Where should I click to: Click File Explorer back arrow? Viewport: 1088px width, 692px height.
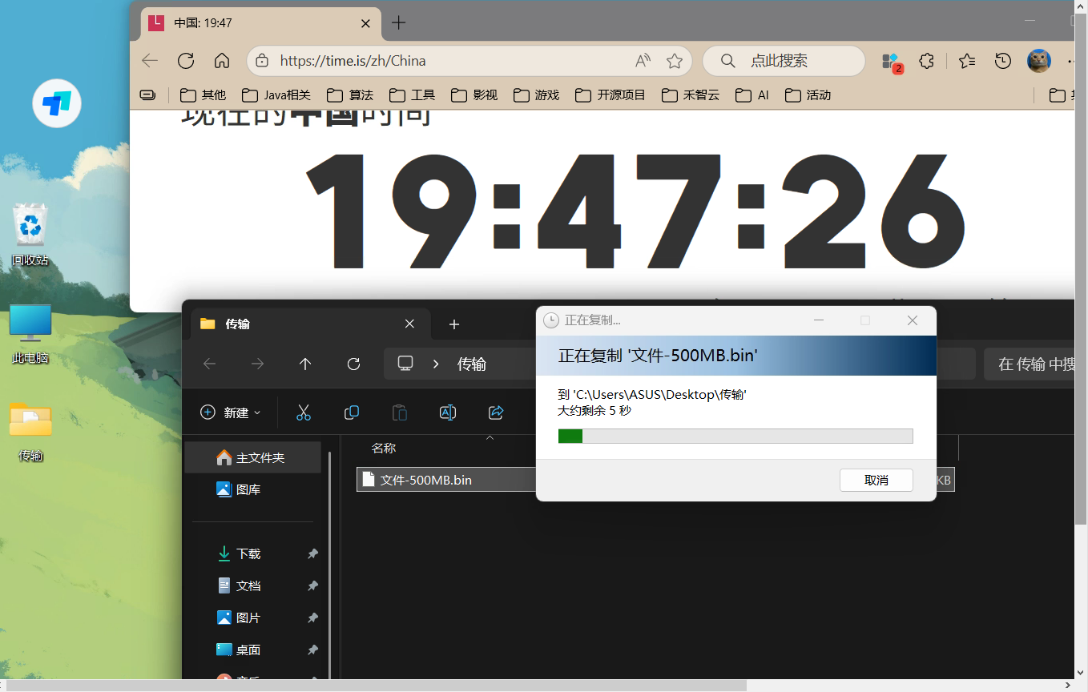coord(210,364)
